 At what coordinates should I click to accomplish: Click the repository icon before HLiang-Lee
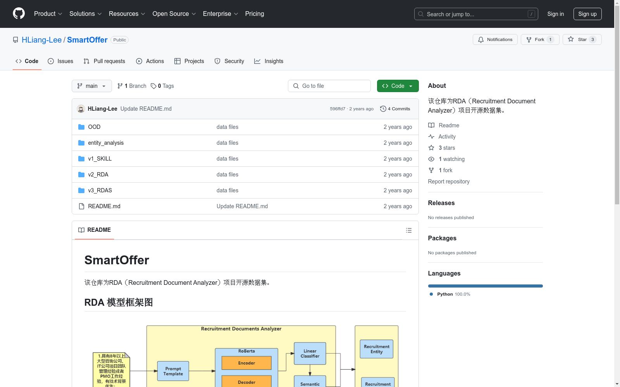pyautogui.click(x=15, y=40)
